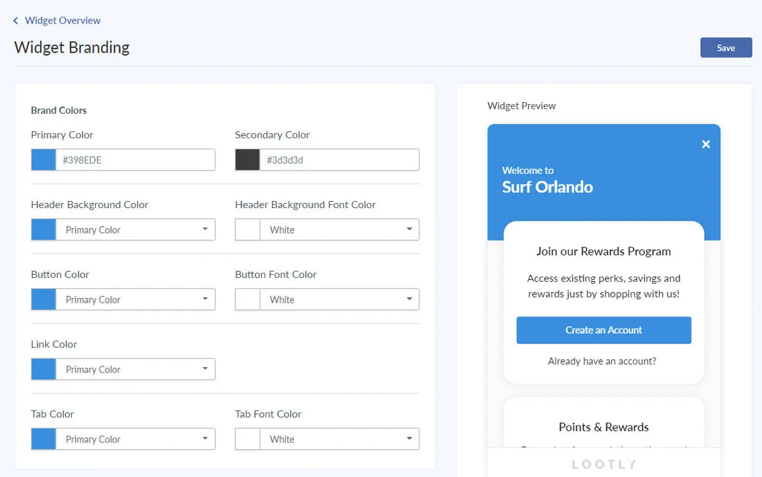Click the Header Background Color blue swatch
This screenshot has height=477, width=762.
[44, 230]
